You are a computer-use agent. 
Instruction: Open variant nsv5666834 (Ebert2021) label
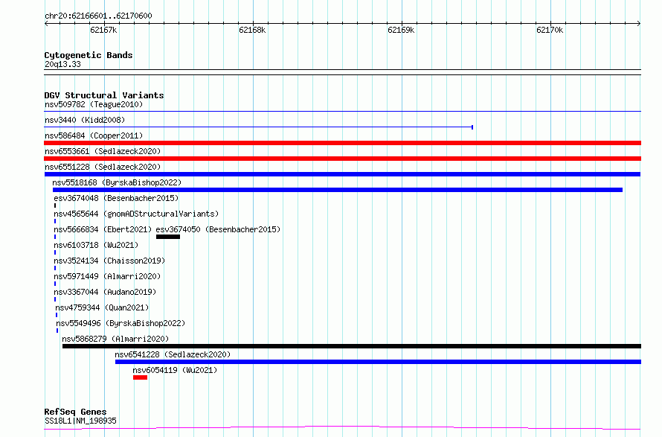coord(103,229)
